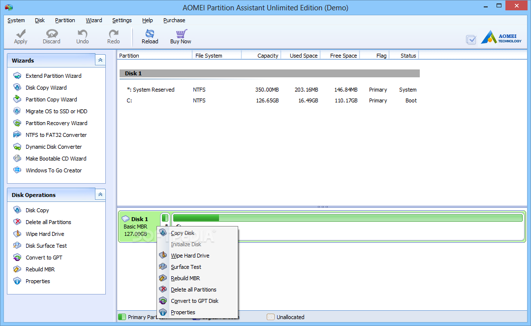Click Migrate OS to SSD or HDD icon
This screenshot has width=531, height=326.
pyautogui.click(x=17, y=111)
